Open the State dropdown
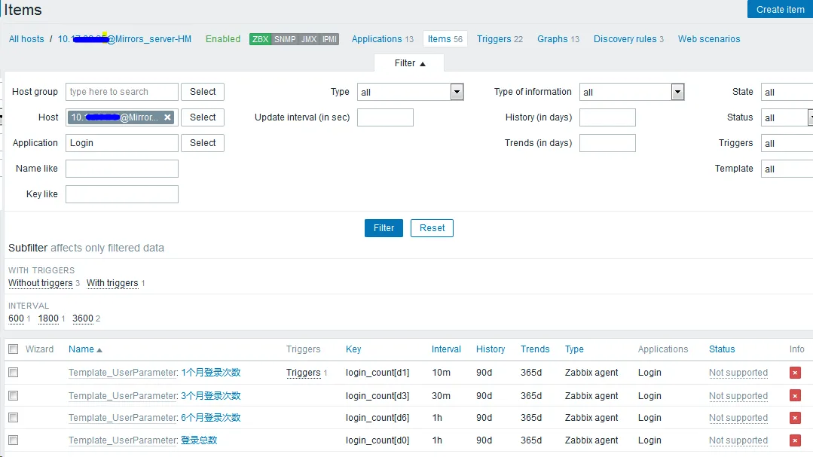This screenshot has width=813, height=457. pyautogui.click(x=787, y=93)
